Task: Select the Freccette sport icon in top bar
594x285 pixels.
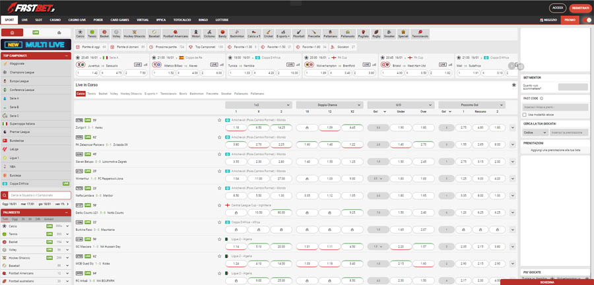Action: (313, 34)
